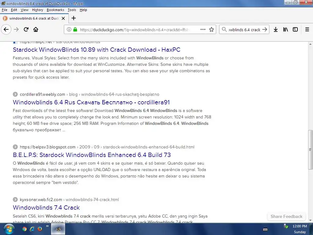Click the kyxsonar.web.fc2.com favicon arrow
The image size is (313, 235).
pos(15,200)
